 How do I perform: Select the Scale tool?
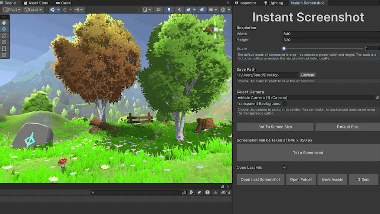click(4, 41)
